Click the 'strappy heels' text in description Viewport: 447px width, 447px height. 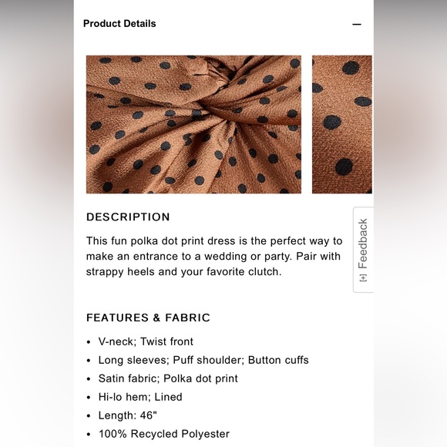[x=121, y=272]
